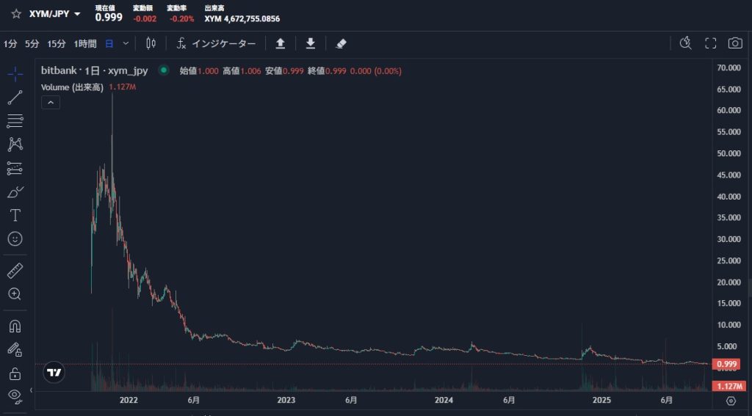This screenshot has width=752, height=416.
Task: Toggle magnet mode for drawings
Action: pyautogui.click(x=15, y=326)
